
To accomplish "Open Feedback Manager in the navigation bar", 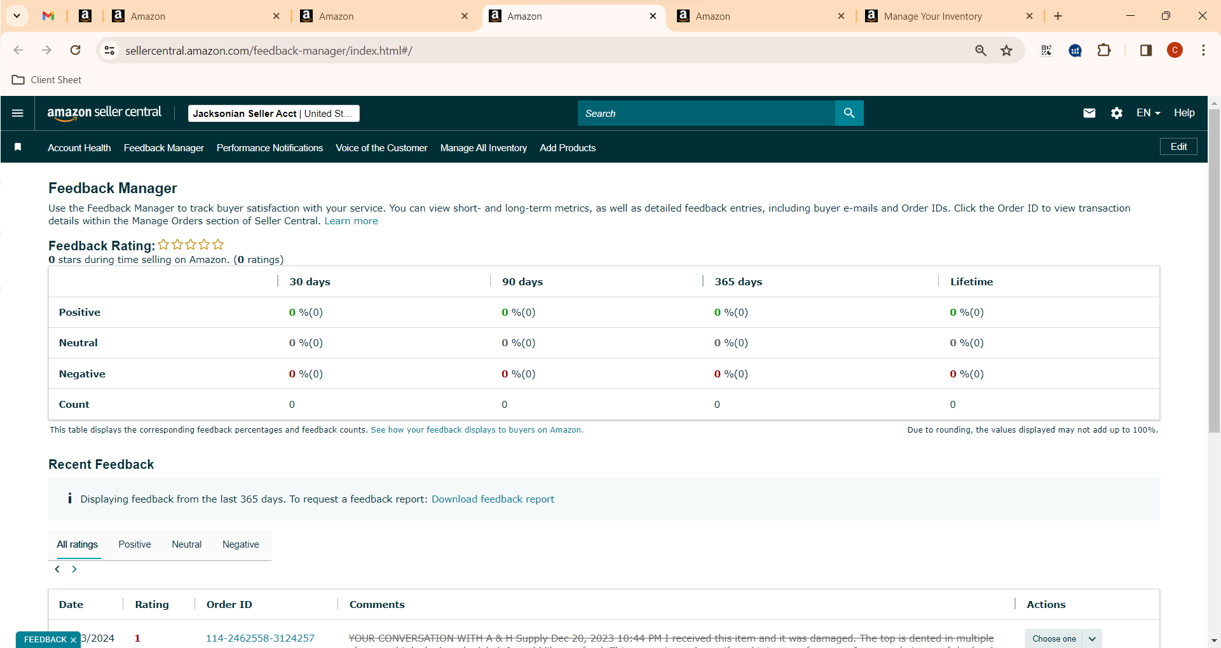I will tap(164, 148).
